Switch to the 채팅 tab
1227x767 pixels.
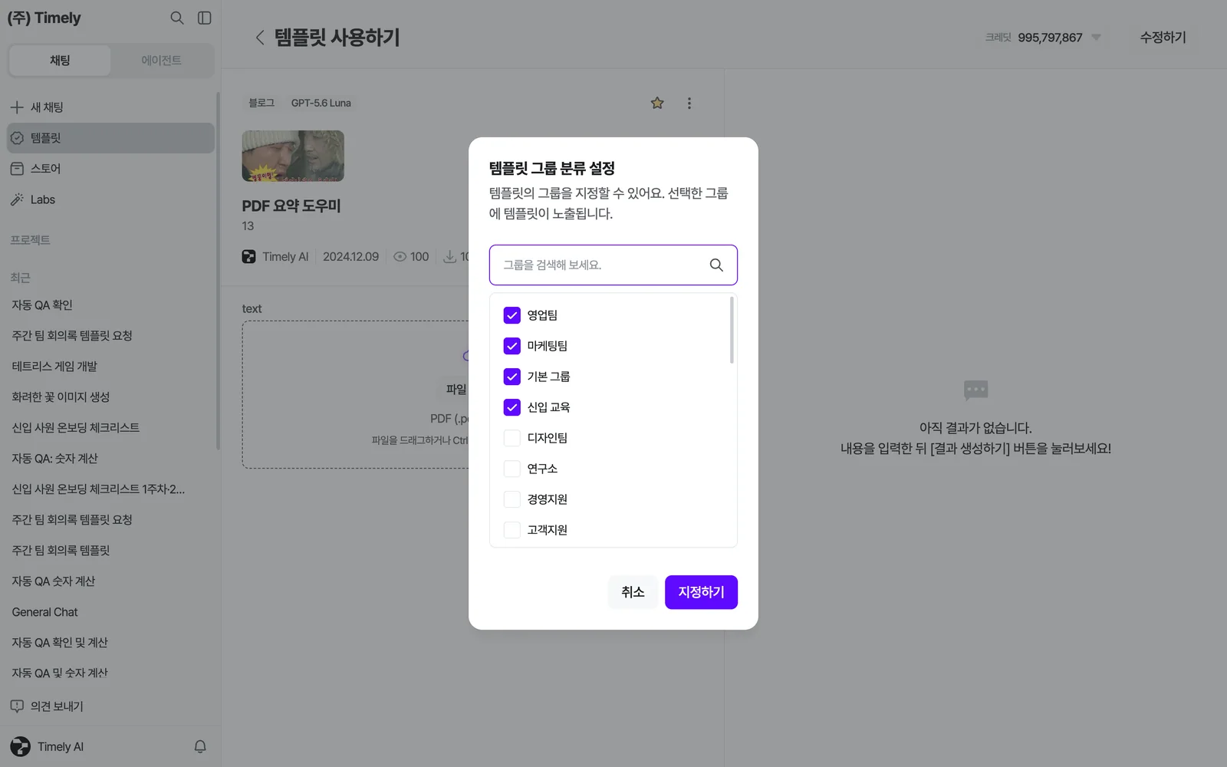(60, 61)
